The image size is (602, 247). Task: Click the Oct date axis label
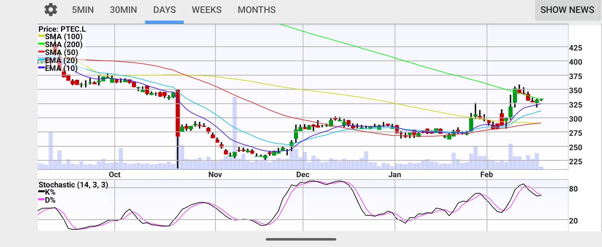click(x=115, y=175)
